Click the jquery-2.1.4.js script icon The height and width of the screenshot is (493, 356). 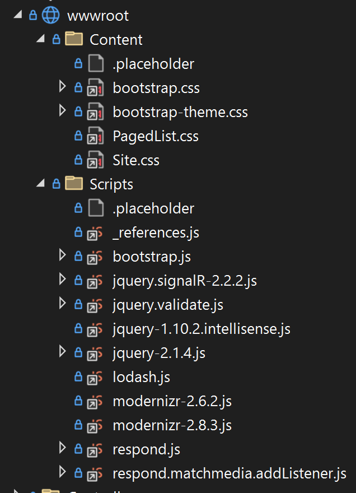(95, 354)
